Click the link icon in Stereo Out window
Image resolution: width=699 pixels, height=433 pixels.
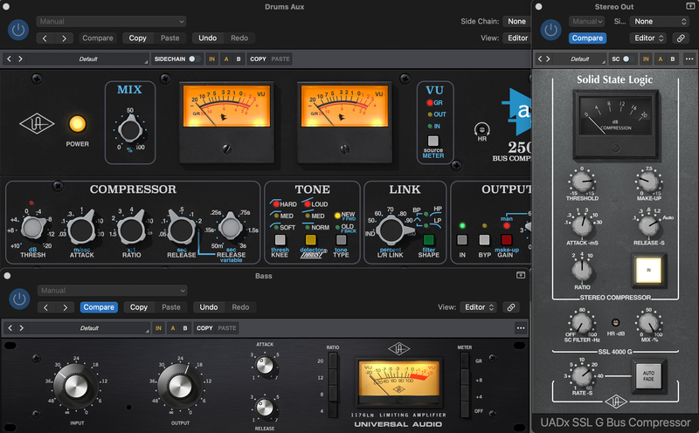tap(682, 38)
